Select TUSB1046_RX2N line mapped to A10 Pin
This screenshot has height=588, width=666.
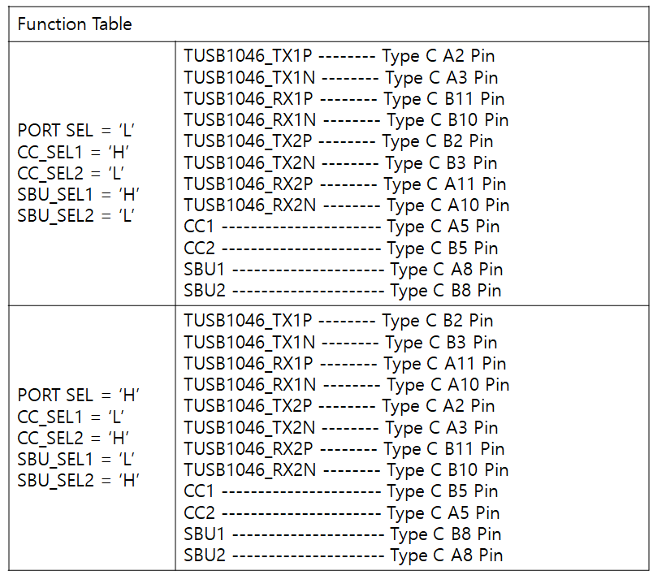[346, 205]
